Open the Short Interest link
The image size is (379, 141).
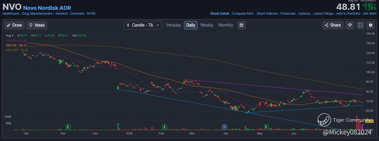(267, 14)
